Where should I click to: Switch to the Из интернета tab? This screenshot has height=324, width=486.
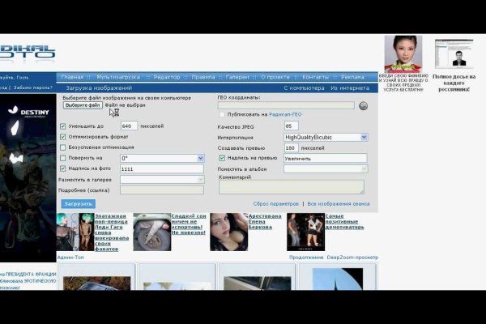tap(350, 87)
